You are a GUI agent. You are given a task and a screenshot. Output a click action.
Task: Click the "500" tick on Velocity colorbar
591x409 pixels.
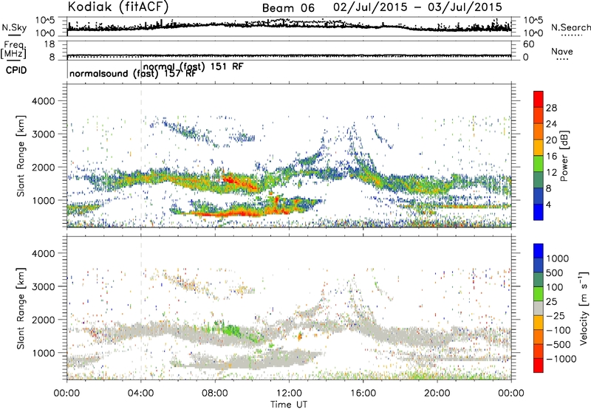click(555, 272)
